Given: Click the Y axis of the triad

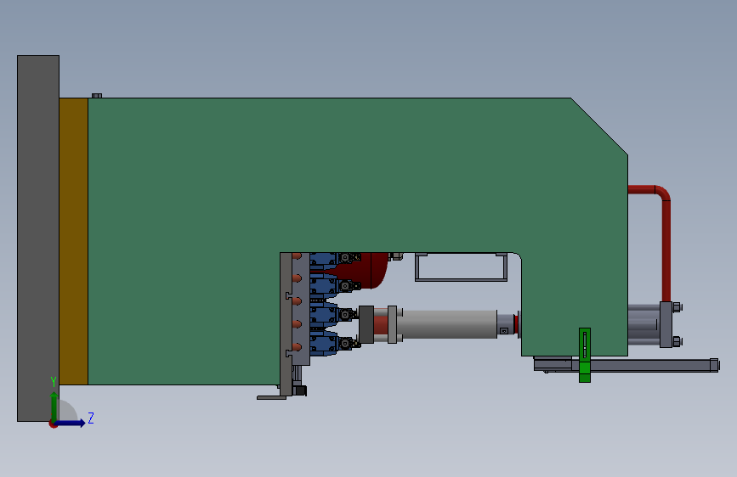Looking at the screenshot, I should tap(54, 406).
